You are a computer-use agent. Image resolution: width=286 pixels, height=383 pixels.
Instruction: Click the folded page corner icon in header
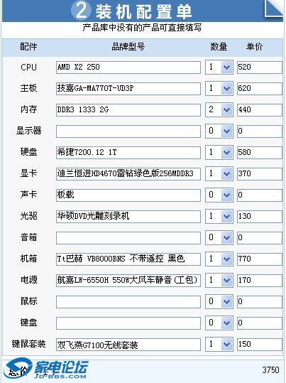point(274,9)
